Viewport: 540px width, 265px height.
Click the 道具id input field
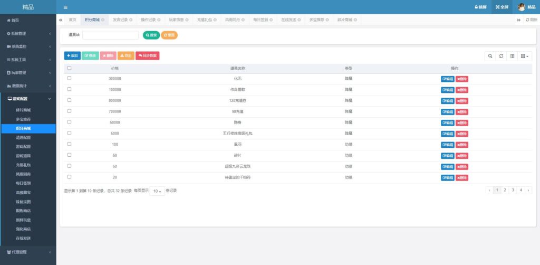click(x=110, y=35)
